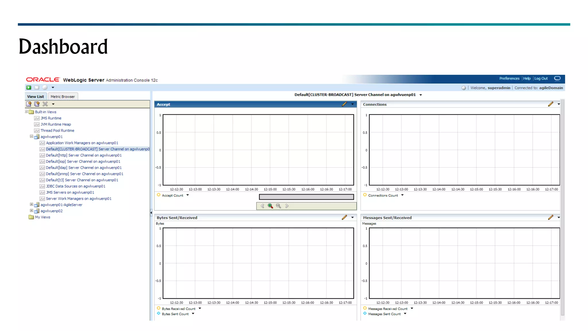
Task: Click the Log Out link
Action: (541, 78)
